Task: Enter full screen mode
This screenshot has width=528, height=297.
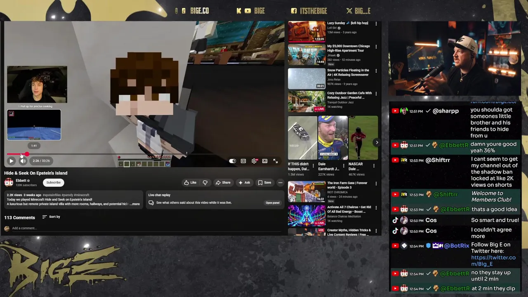Action: [276, 161]
